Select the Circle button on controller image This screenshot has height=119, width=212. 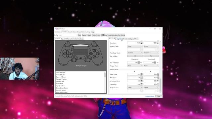(x=97, y=54)
